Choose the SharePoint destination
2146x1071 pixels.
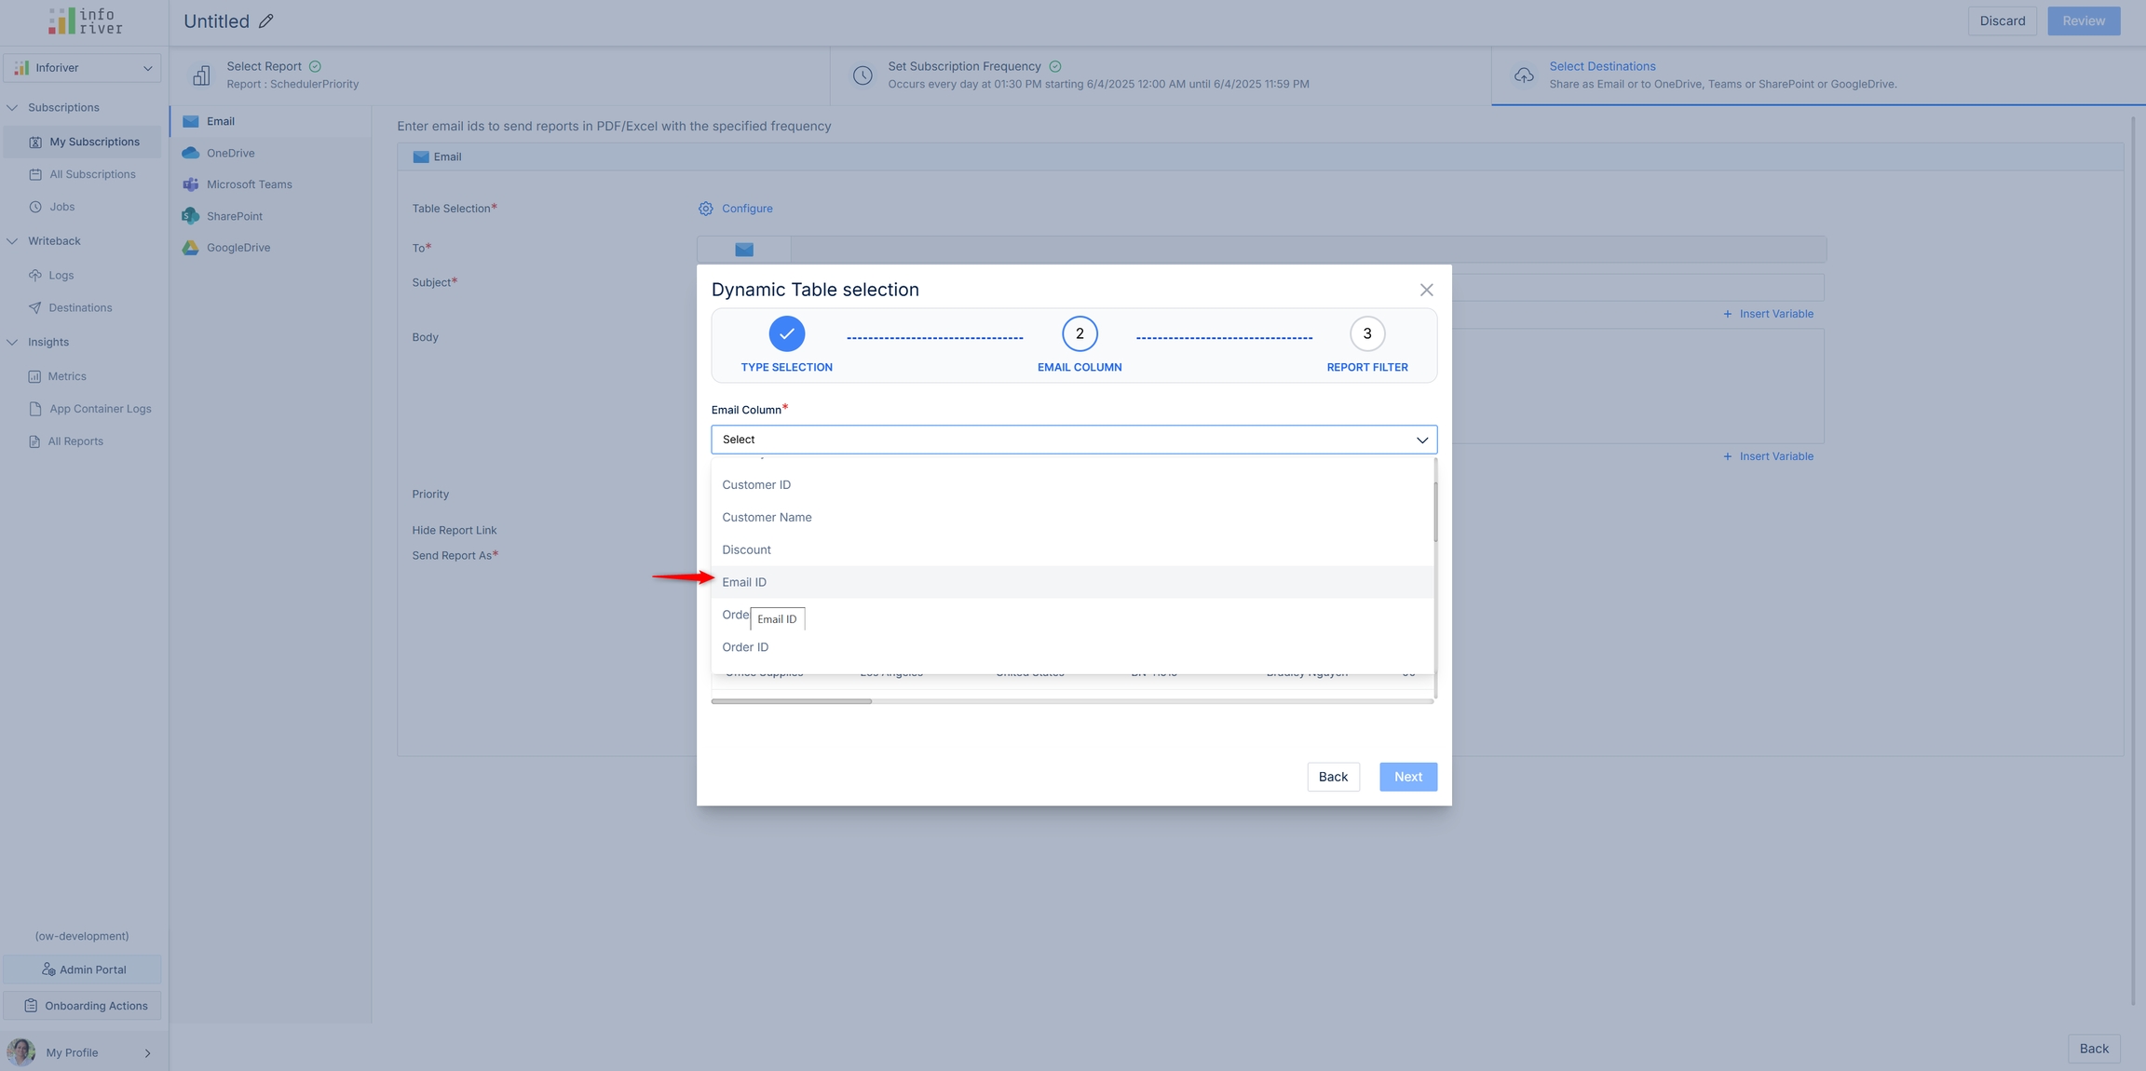(x=234, y=216)
